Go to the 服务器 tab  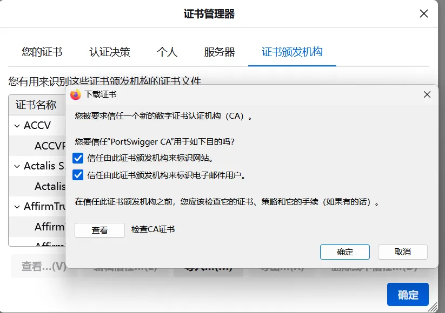[x=220, y=52]
